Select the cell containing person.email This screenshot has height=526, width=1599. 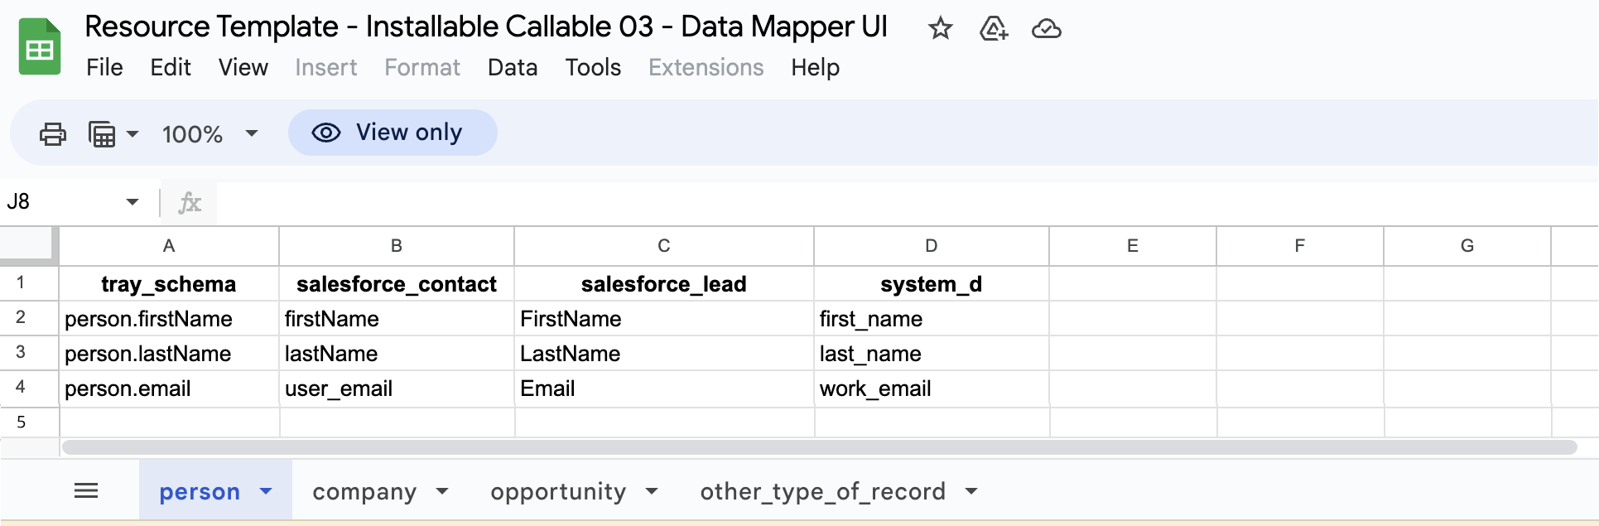tap(169, 388)
